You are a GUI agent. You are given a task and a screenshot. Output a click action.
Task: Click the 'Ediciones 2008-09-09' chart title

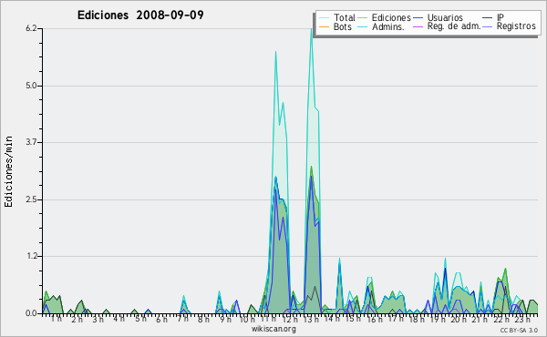(x=140, y=15)
